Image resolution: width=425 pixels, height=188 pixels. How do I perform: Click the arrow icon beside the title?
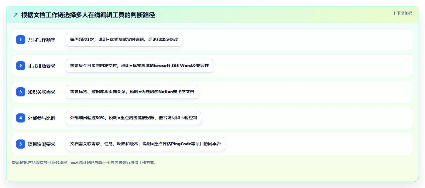pyautogui.click(x=15, y=15)
